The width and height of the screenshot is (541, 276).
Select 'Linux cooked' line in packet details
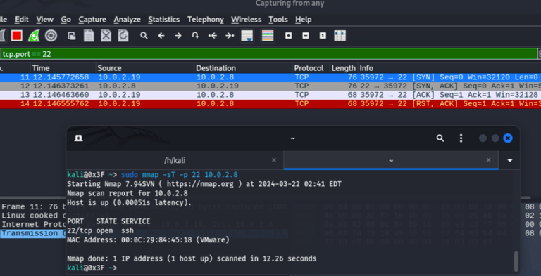(34, 216)
